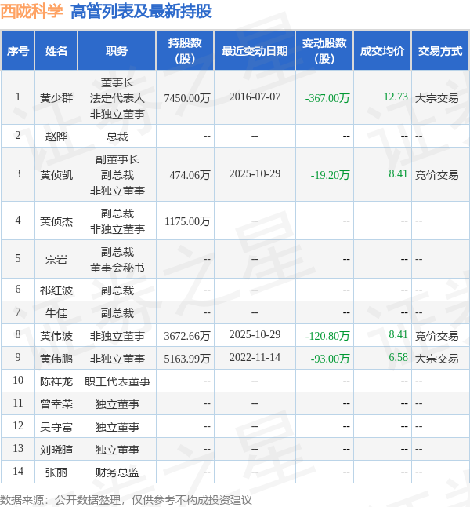Click 黄伟波's change amount -120.80万
The image size is (470, 507).
pos(327,336)
